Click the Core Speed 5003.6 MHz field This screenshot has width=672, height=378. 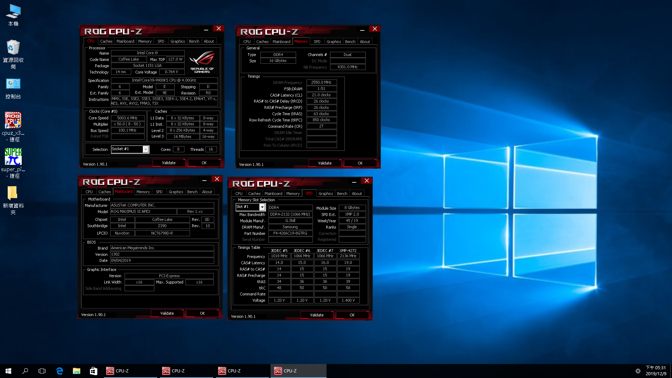(x=127, y=118)
